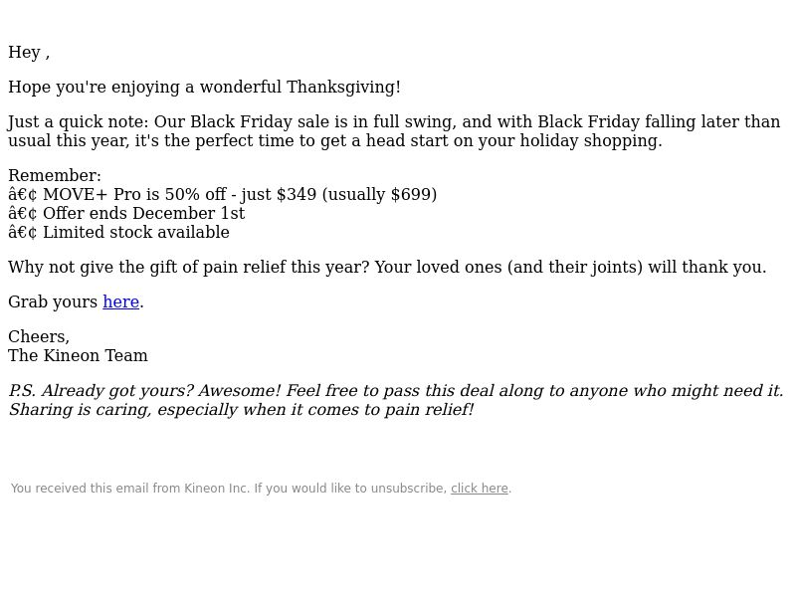Click the 'Limited stock available' bullet

tap(118, 232)
